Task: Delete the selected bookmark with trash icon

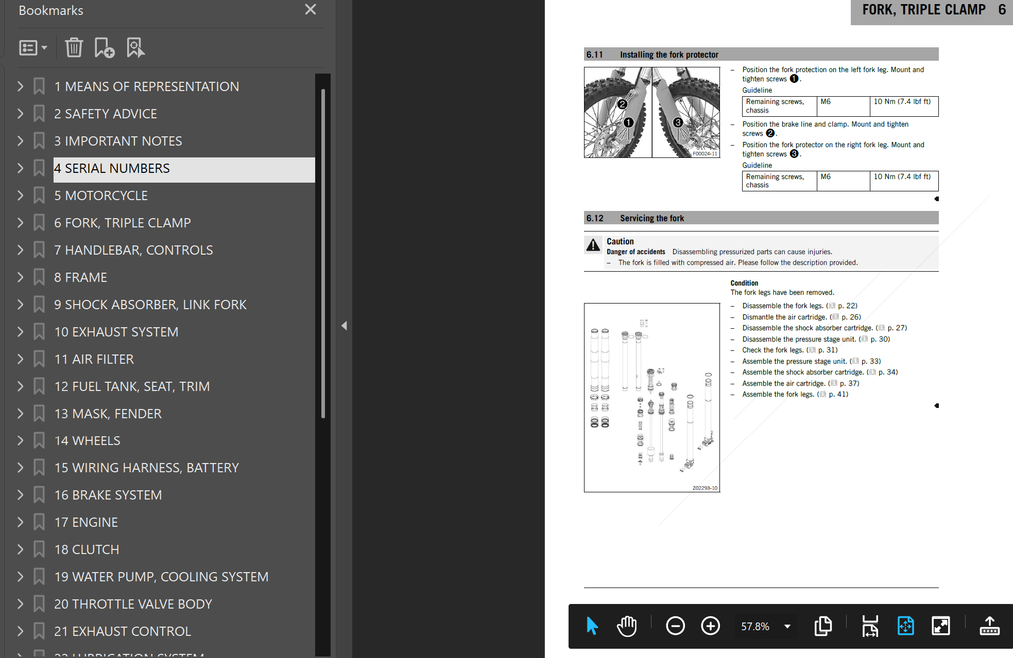Action: pyautogui.click(x=74, y=48)
